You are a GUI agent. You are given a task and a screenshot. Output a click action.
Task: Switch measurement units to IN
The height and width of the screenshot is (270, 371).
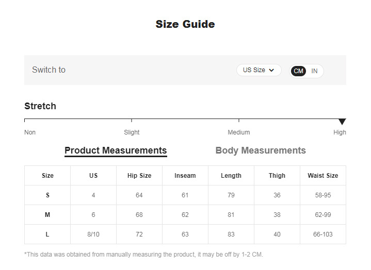click(314, 71)
